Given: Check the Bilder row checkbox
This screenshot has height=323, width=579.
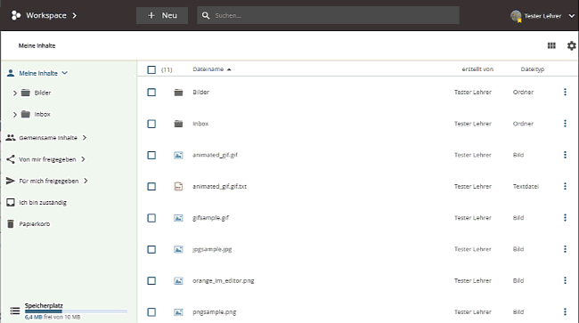Looking at the screenshot, I should (x=151, y=93).
